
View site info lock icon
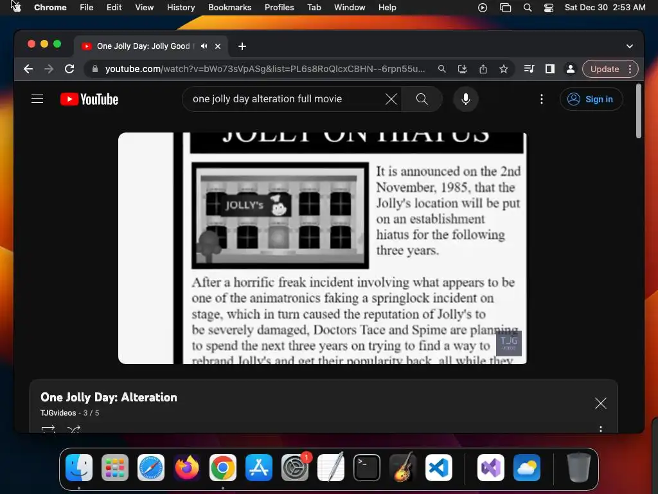point(95,69)
